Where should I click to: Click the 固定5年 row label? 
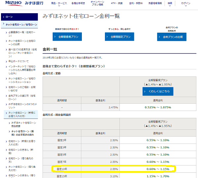(62, 155)
